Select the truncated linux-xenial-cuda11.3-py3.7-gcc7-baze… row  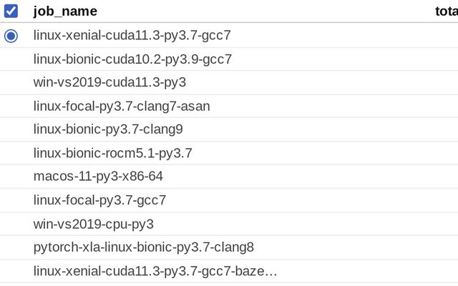pyautogui.click(x=155, y=271)
